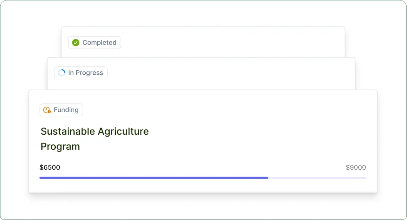This screenshot has height=220, width=407.
Task: Click the orange clock icon on Funding badge
Action: click(47, 110)
